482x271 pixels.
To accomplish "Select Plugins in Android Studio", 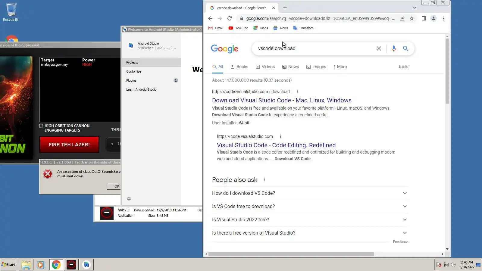I will [x=151, y=80].
